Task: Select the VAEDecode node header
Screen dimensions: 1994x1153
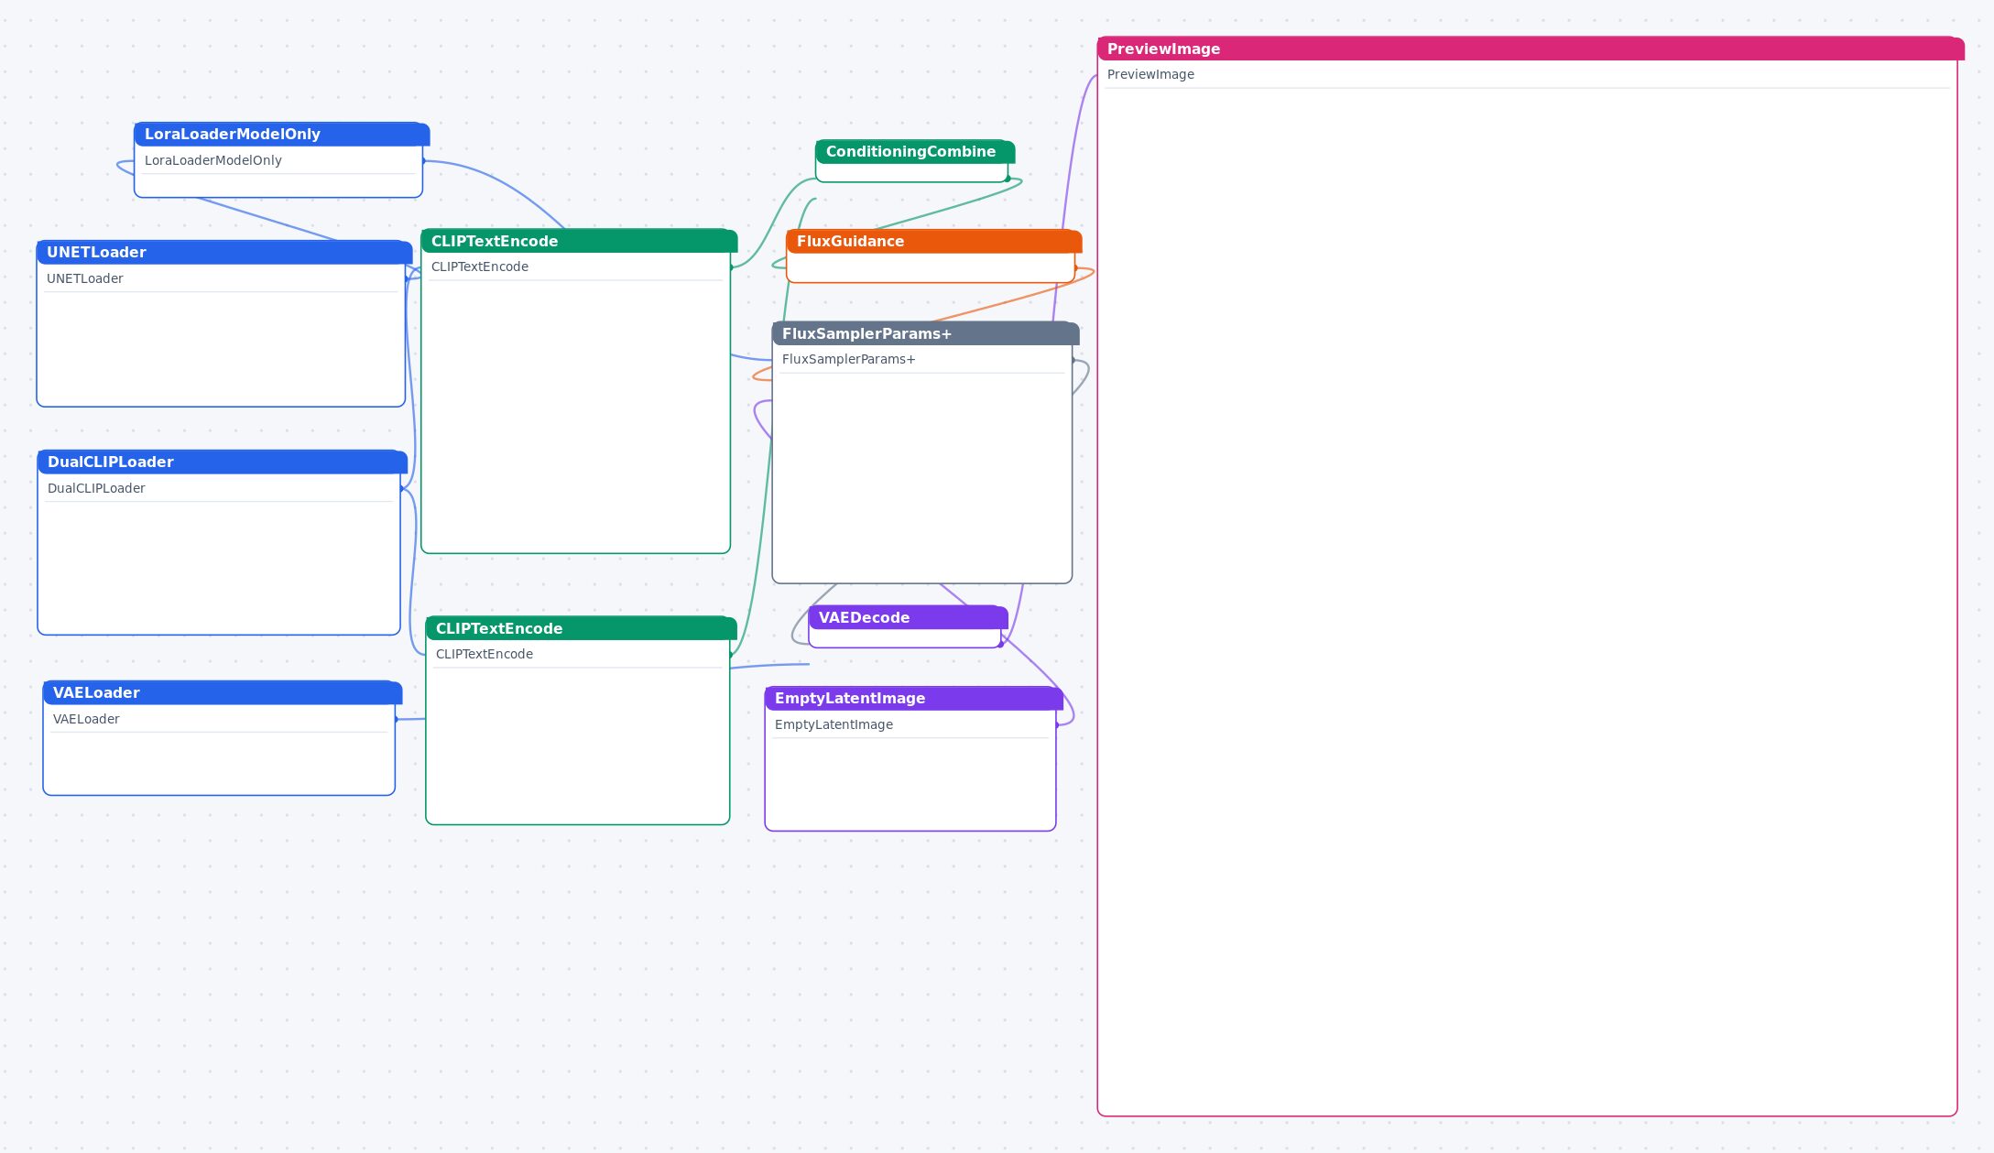Action: [908, 617]
